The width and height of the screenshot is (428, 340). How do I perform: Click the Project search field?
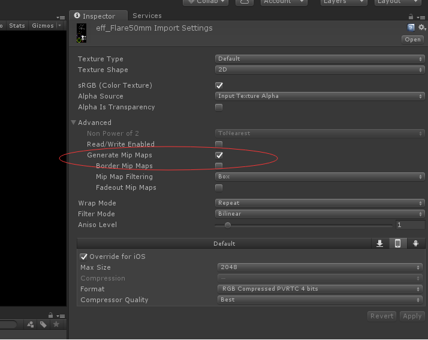(x=8, y=325)
